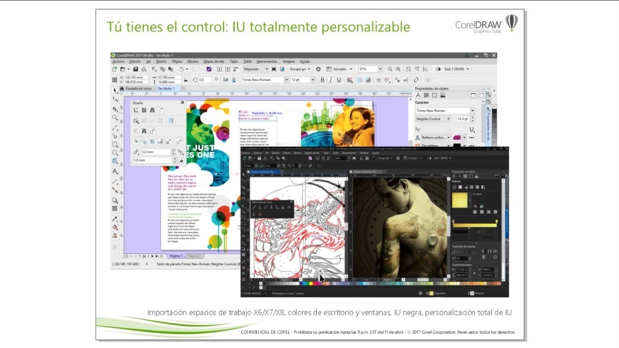Select the Drop Shadow tool in the light toolbox
The image size is (619, 348).
(115, 200)
